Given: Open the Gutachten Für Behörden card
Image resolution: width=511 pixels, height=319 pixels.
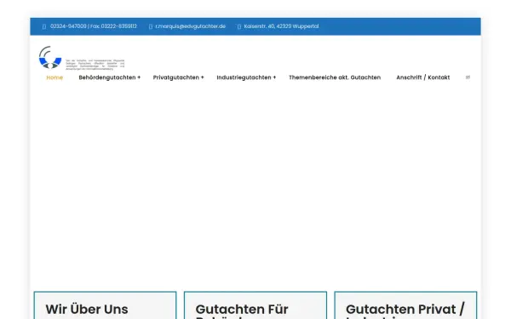Looking at the screenshot, I should pyautogui.click(x=255, y=305).
